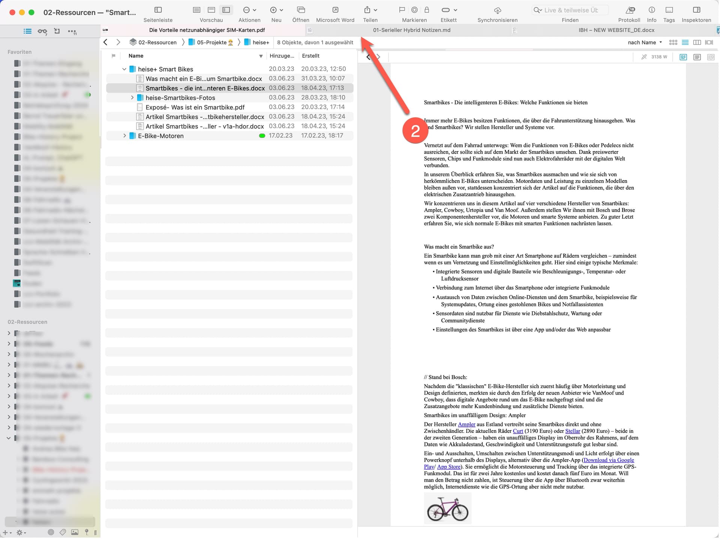The width and height of the screenshot is (720, 539).
Task: Open the reading list glasses icon
Action: 42,32
